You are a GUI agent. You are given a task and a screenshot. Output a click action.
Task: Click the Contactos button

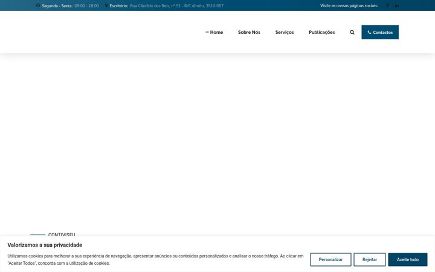pos(380,32)
